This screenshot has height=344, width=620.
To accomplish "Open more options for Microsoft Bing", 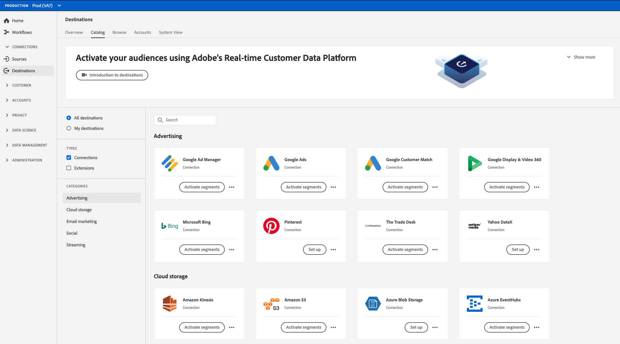I will coord(232,250).
